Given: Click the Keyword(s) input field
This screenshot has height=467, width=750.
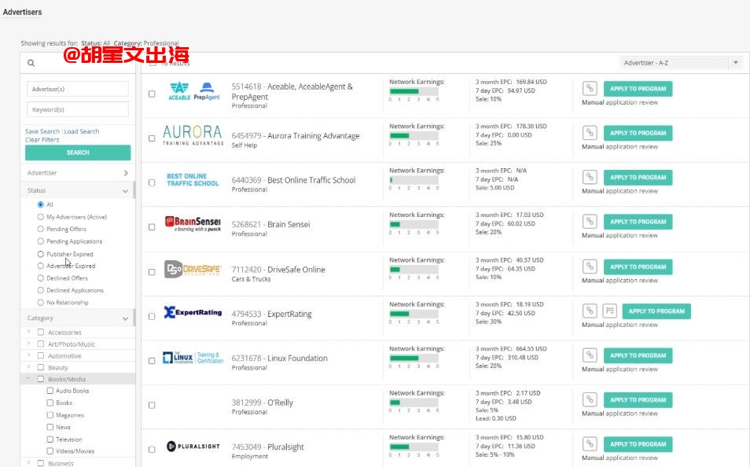Looking at the screenshot, I should tap(78, 109).
